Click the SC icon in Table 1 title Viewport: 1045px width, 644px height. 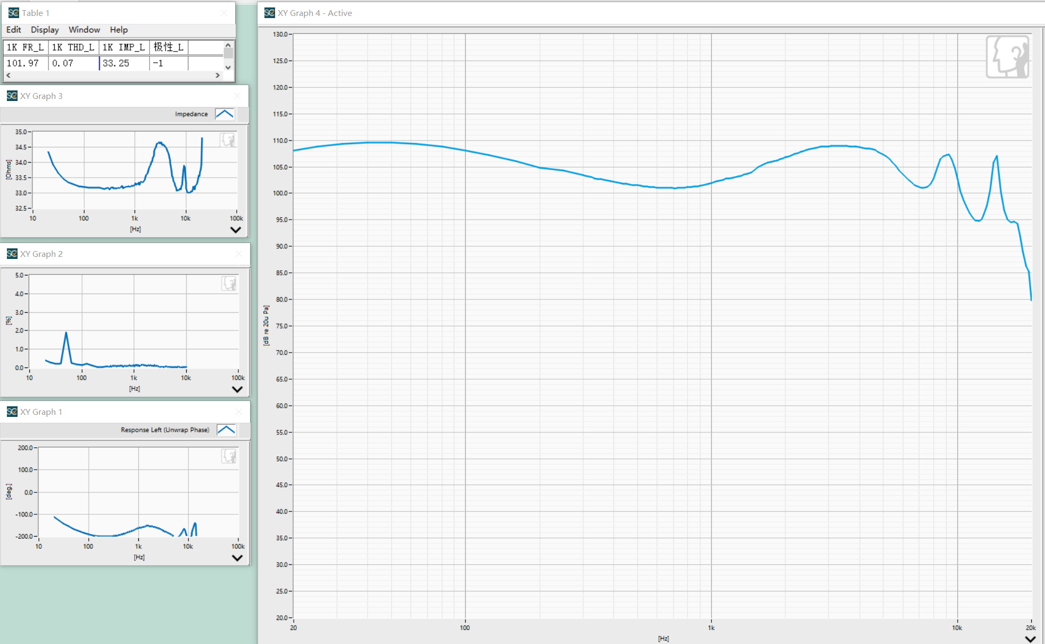coord(13,13)
